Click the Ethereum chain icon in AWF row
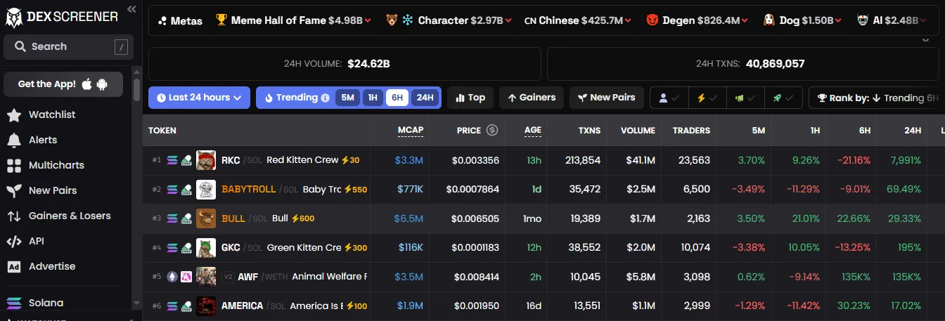 coord(172,277)
